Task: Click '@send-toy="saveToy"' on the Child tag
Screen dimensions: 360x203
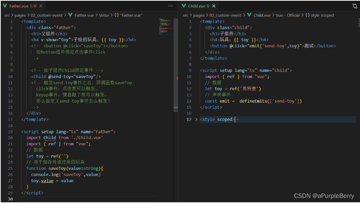Action: (x=72, y=77)
